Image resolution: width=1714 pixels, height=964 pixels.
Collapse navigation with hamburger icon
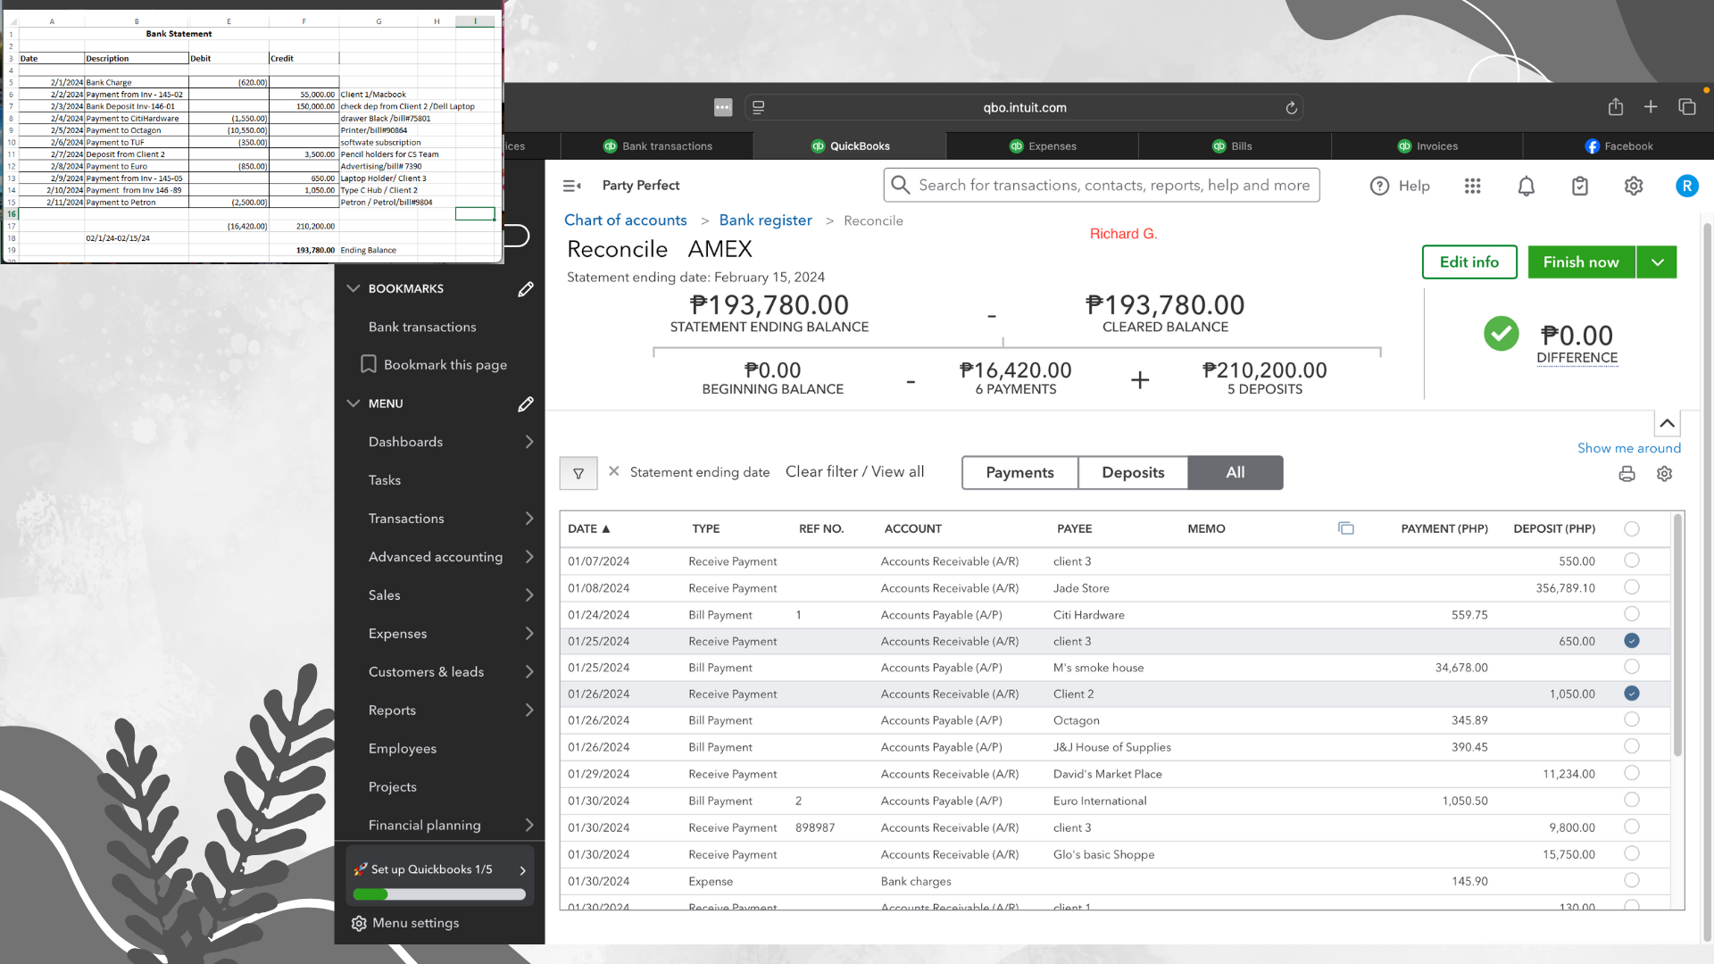[x=571, y=186]
